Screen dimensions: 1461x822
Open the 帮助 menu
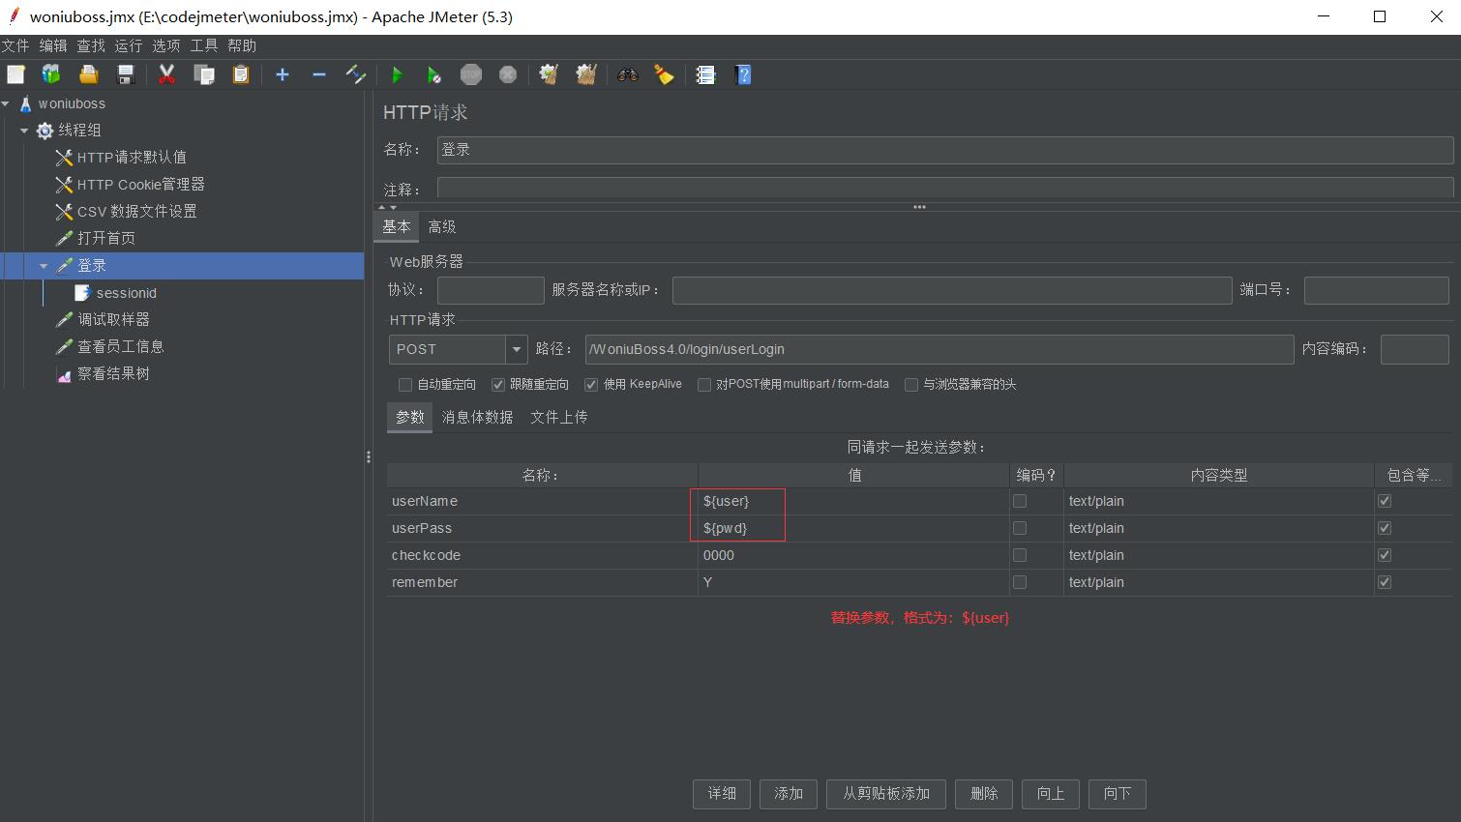coord(242,45)
